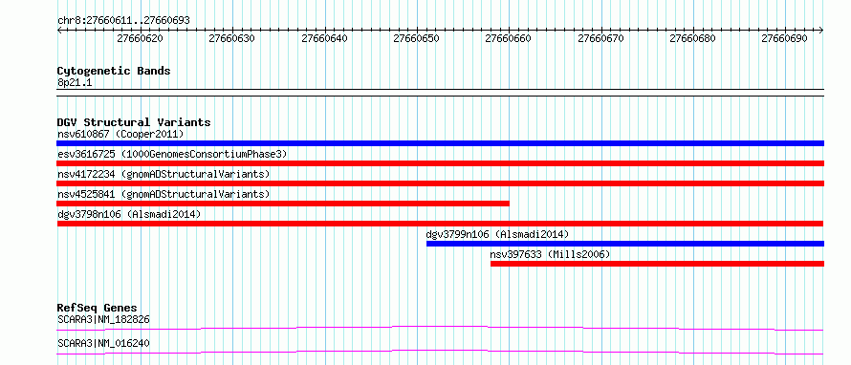851x365 pixels.
Task: Click the Cytogenetic Bands track title
Action: click(x=114, y=71)
